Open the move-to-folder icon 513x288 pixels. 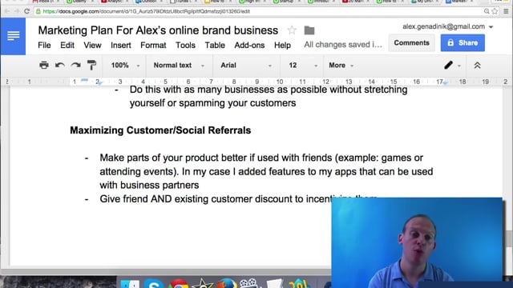309,30
